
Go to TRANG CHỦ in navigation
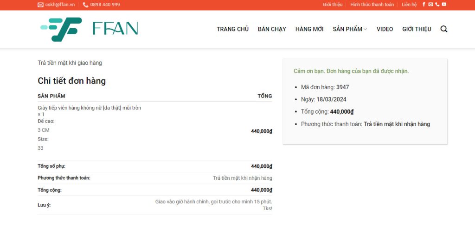pyautogui.click(x=232, y=29)
